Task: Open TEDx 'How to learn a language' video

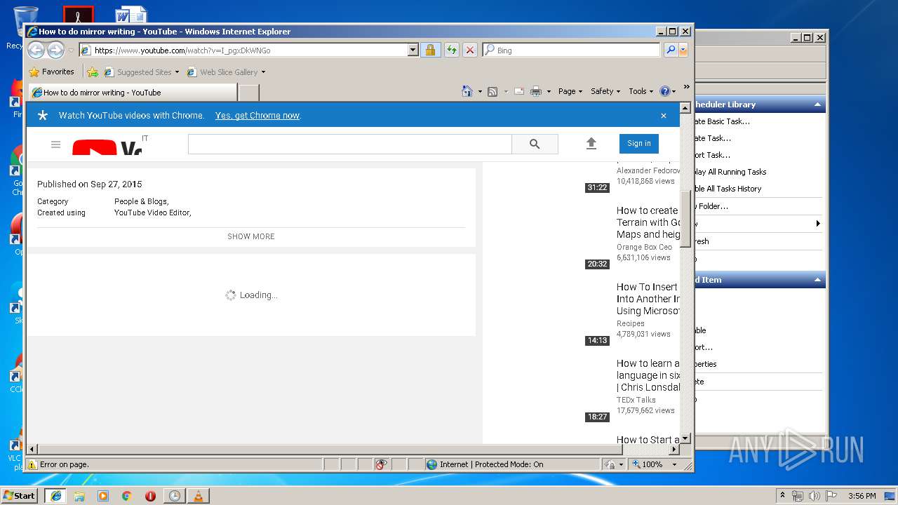Action: click(x=648, y=375)
